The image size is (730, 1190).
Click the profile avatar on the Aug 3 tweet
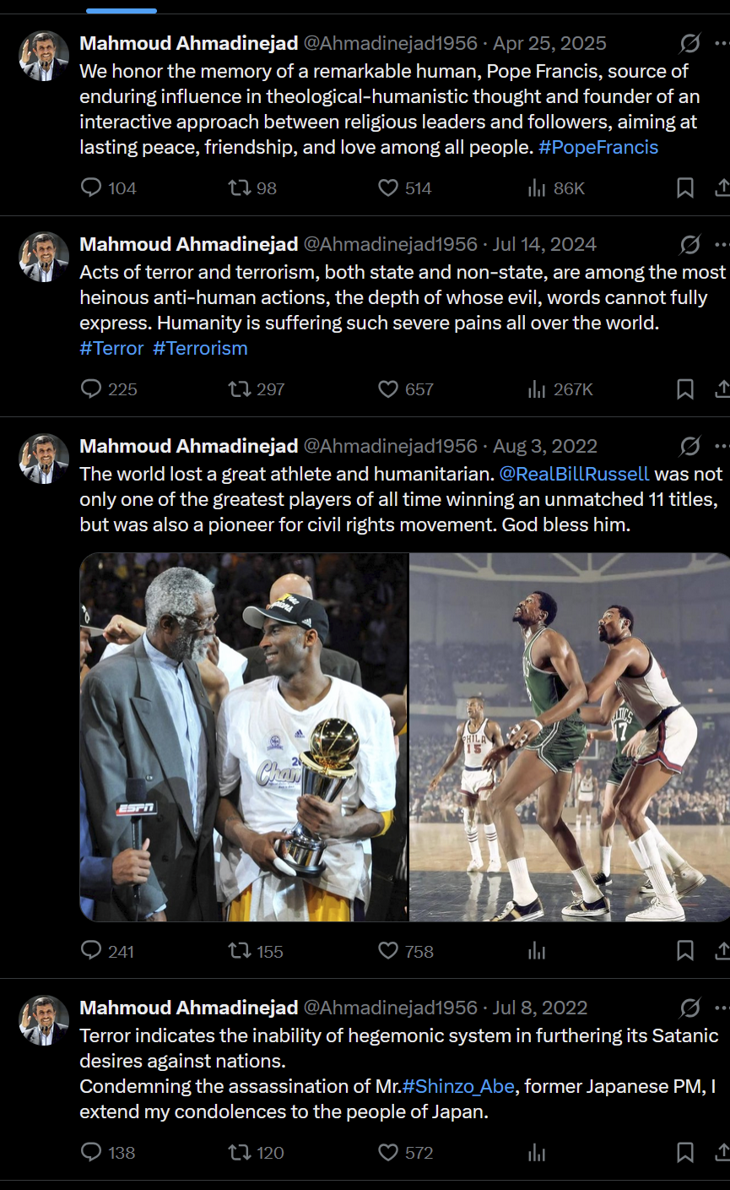(x=44, y=459)
